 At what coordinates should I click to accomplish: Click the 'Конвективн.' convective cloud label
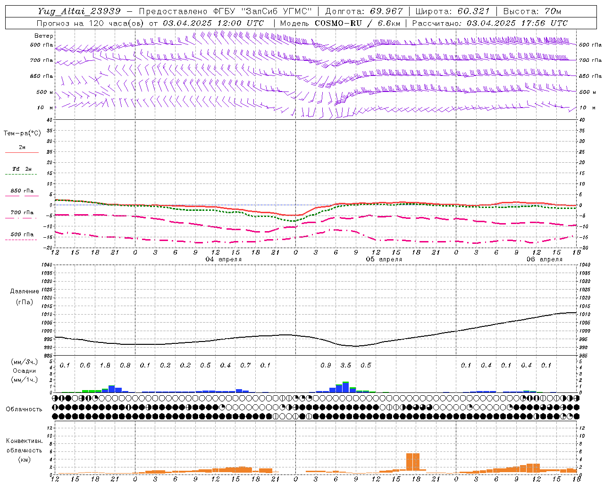coord(24,441)
